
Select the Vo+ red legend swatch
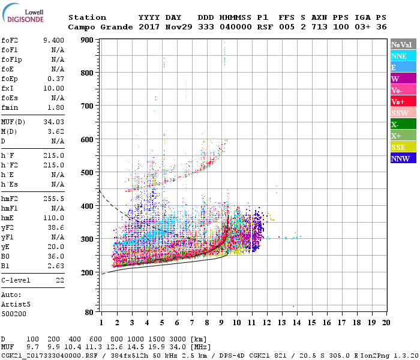click(x=403, y=101)
